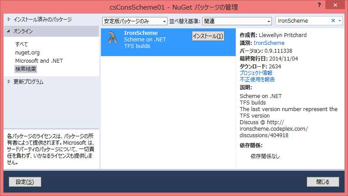Select 検索結果 in the left pane
The width and height of the screenshot is (348, 196).
tap(26, 69)
